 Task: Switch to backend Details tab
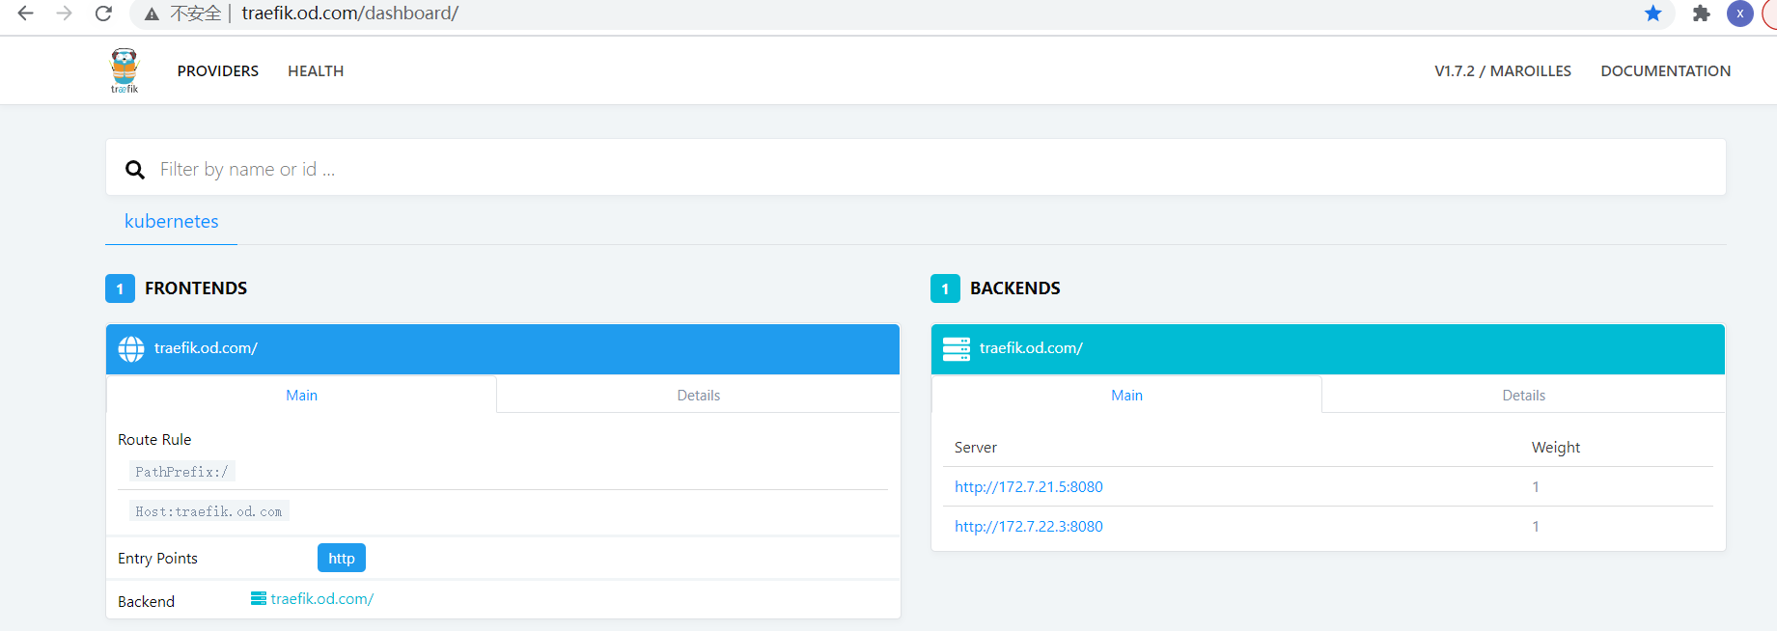click(1524, 395)
